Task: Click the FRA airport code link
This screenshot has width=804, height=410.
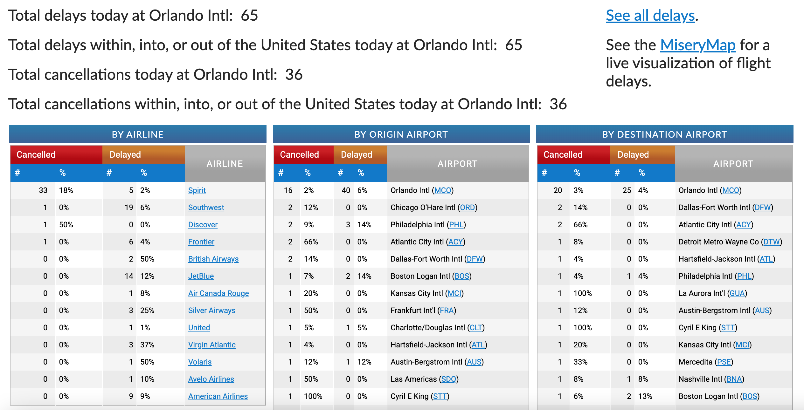Action: click(447, 311)
